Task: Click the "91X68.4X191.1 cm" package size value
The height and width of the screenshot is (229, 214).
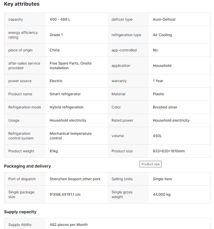Action: 65,194
